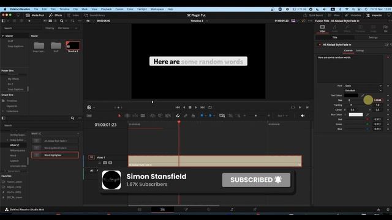Select the Controls sub-tab
This screenshot has height=220, width=392.
(x=348, y=51)
